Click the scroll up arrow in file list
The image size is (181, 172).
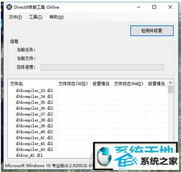[x=170, y=83]
